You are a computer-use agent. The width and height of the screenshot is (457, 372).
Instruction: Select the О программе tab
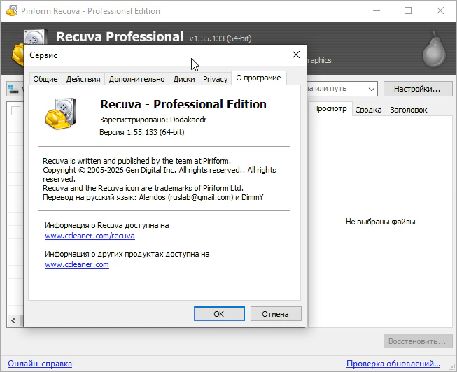point(258,78)
